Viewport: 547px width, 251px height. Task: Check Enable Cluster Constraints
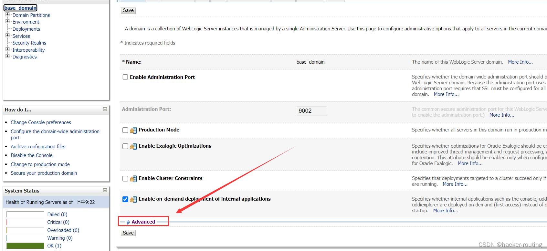click(x=125, y=179)
